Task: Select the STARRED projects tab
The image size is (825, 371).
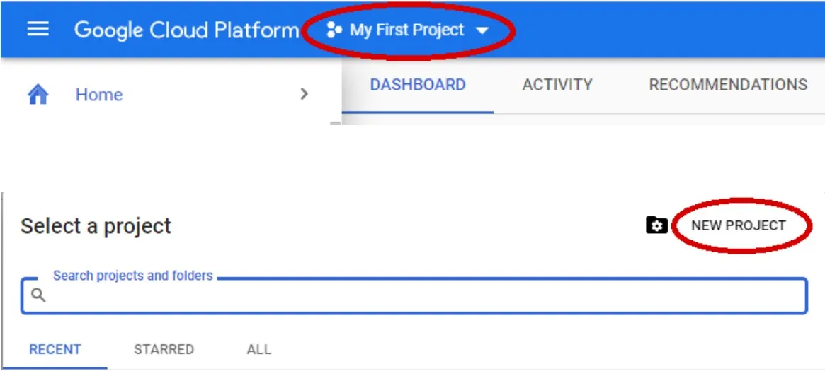Action: [x=164, y=350]
